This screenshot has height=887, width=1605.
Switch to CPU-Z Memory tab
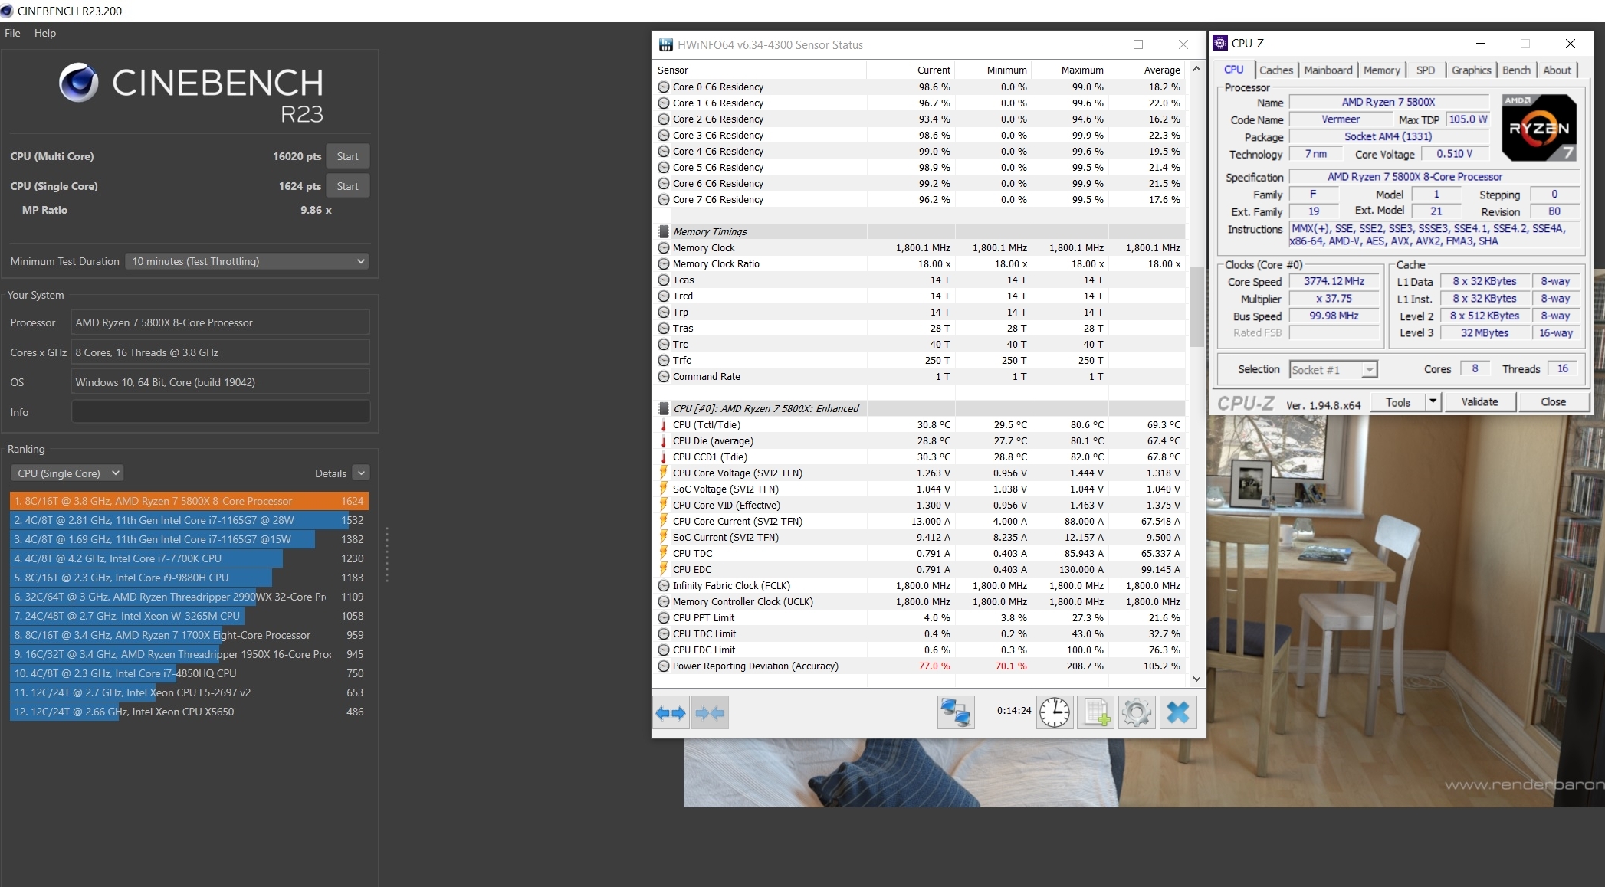pyautogui.click(x=1382, y=70)
